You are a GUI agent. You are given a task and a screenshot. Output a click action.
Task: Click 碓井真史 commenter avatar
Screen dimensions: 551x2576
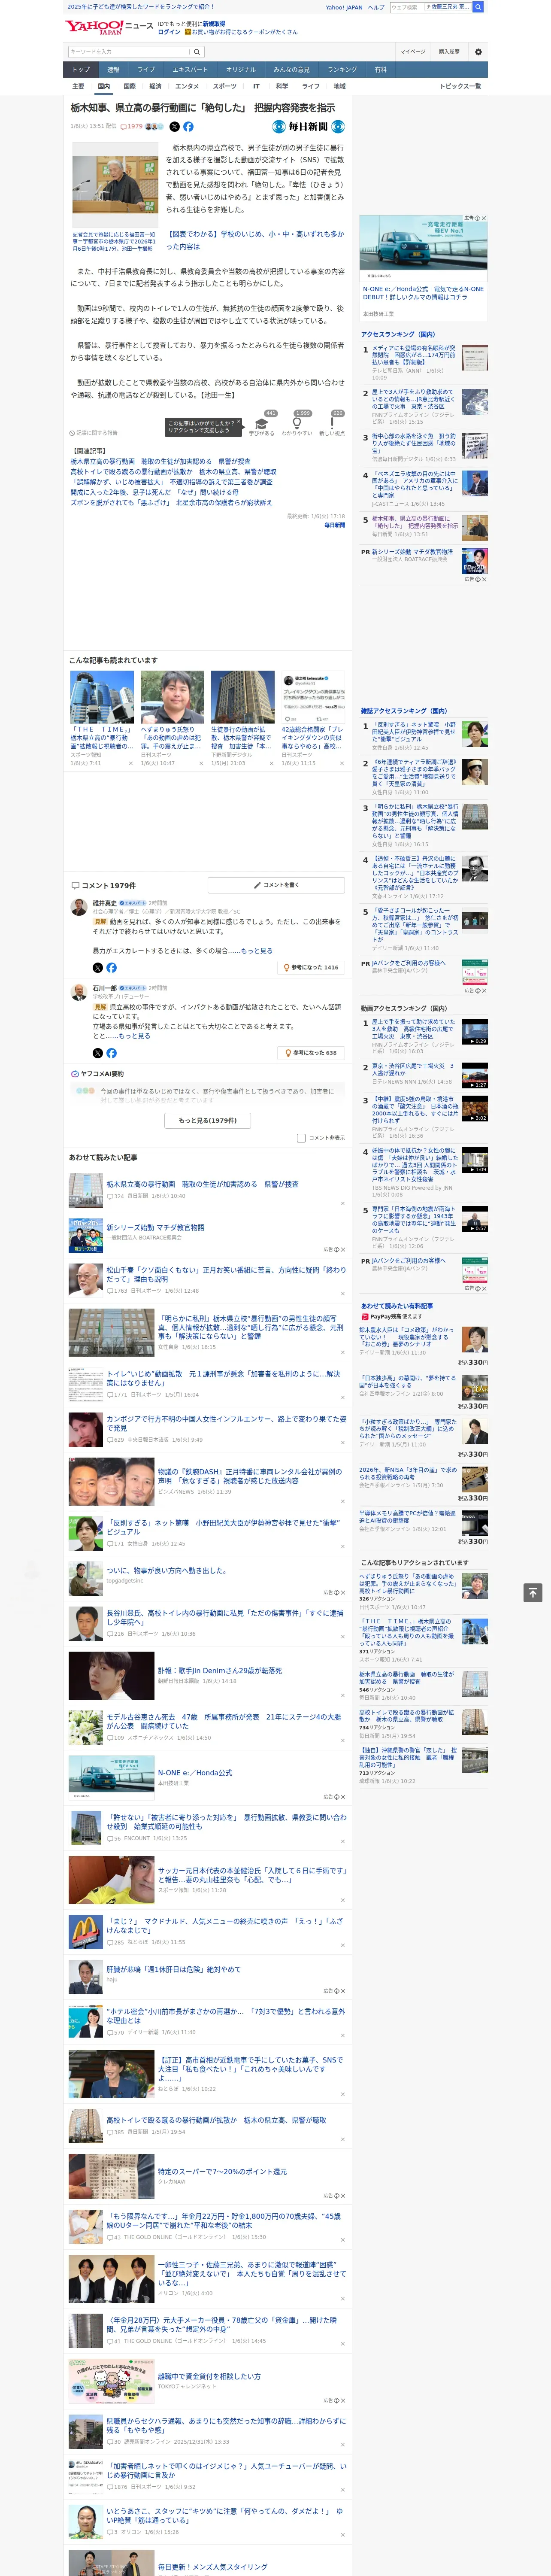coord(78,907)
